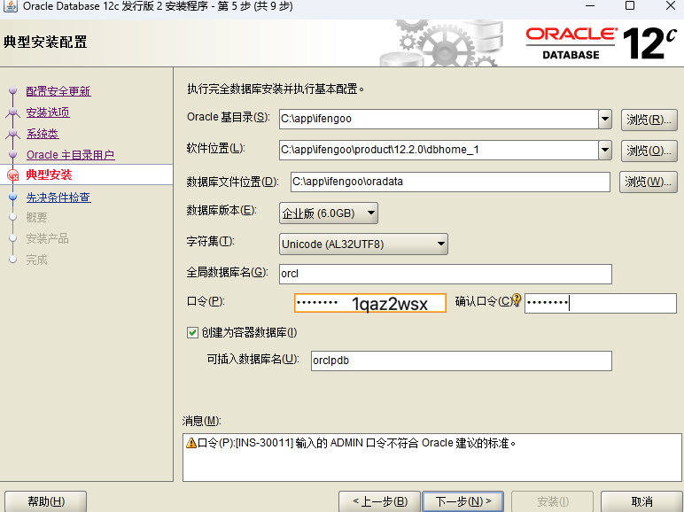
Task: Go to the 安装选项 step
Action: pos(48,112)
